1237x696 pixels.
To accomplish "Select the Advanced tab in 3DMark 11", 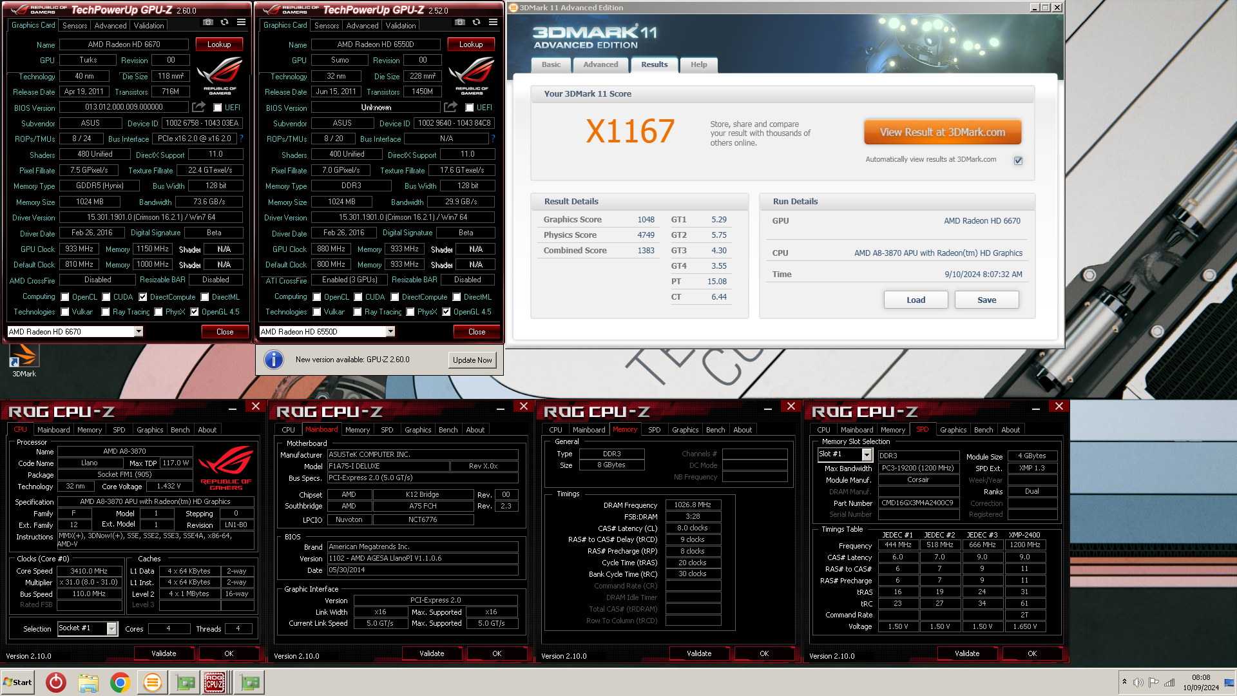I will pos(600,64).
